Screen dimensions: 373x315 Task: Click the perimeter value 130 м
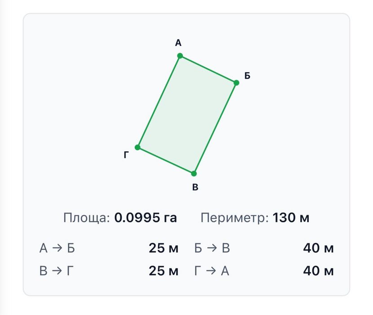point(291,217)
